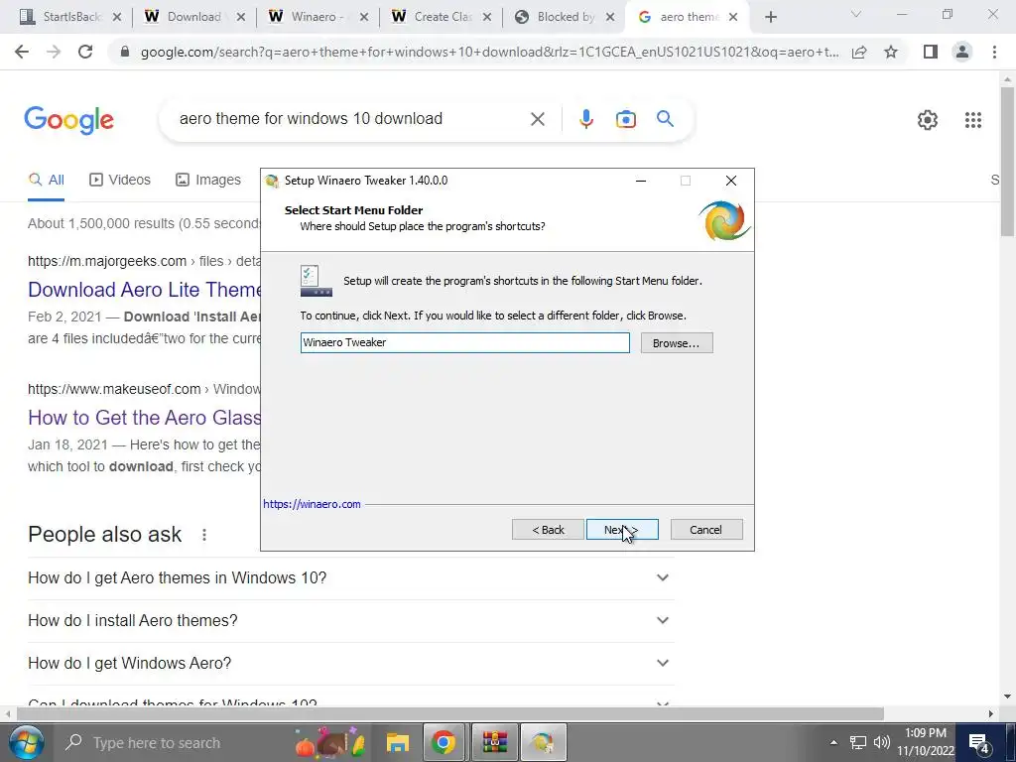The height and width of the screenshot is (762, 1016).
Task: Minimize the Setup Winaero Tweaker dialog
Action: 641,181
